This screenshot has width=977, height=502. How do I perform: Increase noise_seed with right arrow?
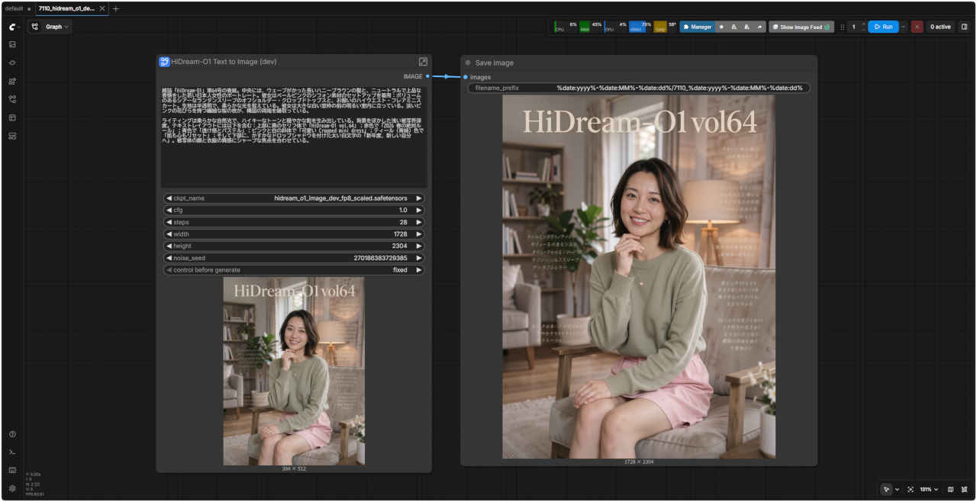click(419, 258)
